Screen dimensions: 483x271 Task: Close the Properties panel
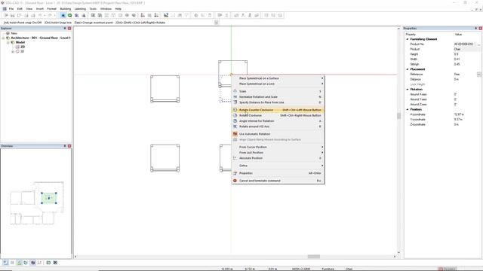[480, 29]
